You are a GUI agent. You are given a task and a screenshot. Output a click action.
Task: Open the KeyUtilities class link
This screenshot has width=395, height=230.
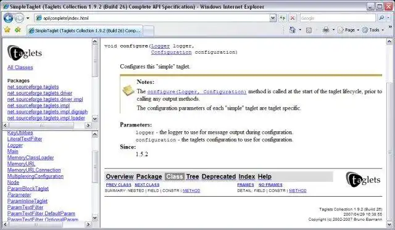[20, 133]
